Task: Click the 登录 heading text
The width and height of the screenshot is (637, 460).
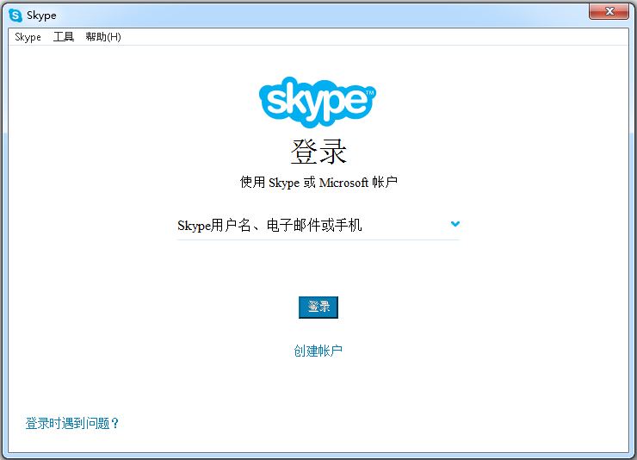Action: (318, 152)
